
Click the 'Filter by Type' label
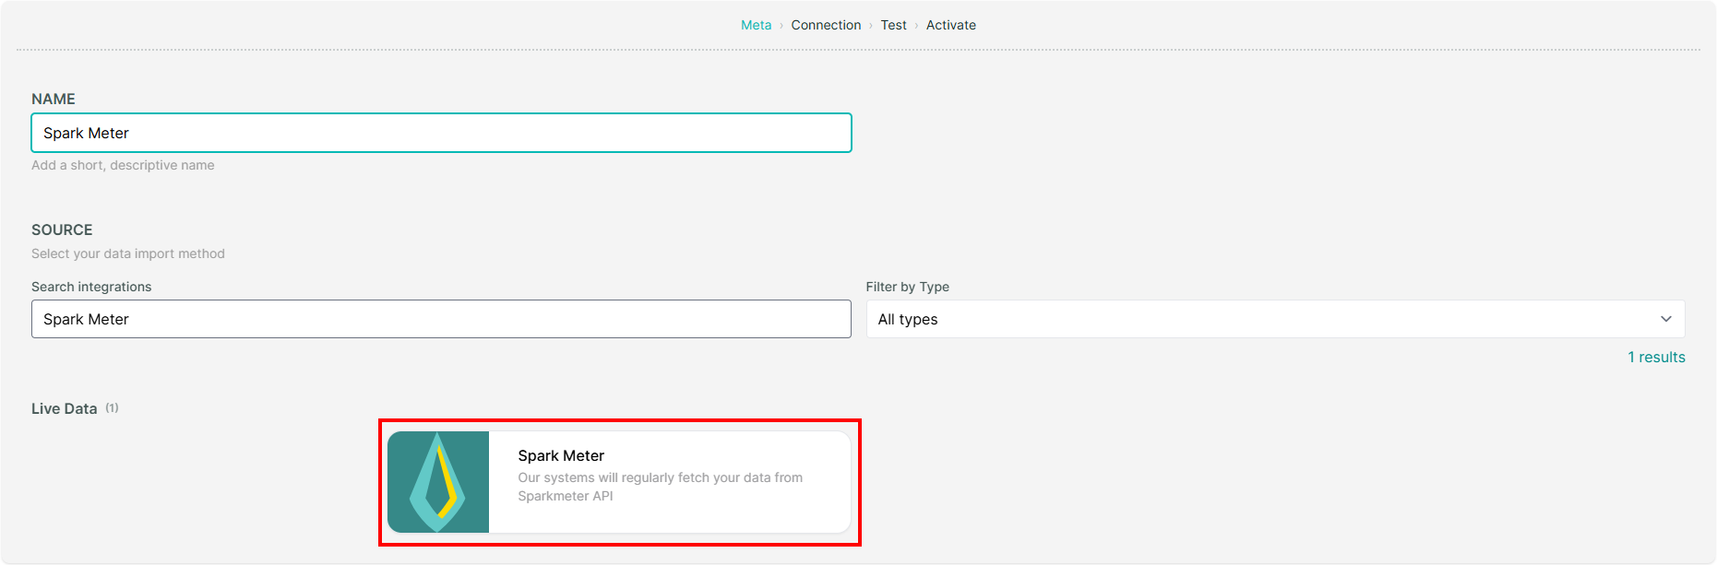pyautogui.click(x=907, y=287)
